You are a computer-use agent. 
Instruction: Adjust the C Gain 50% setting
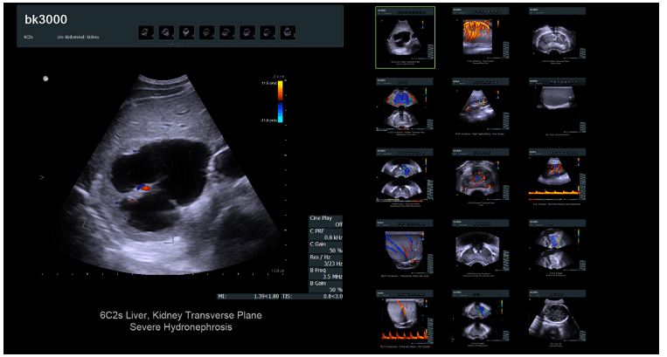pyautogui.click(x=325, y=249)
